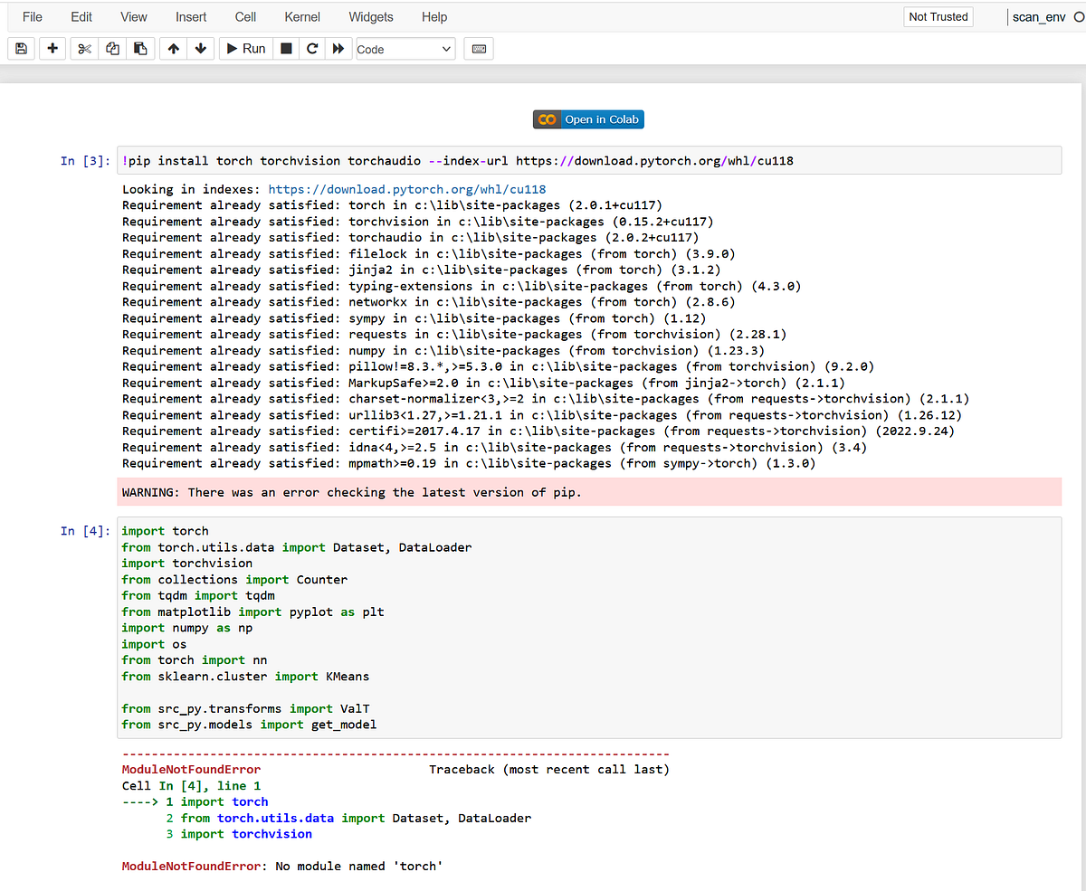1086x891 pixels.
Task: Open the Widgets menu
Action: point(370,16)
